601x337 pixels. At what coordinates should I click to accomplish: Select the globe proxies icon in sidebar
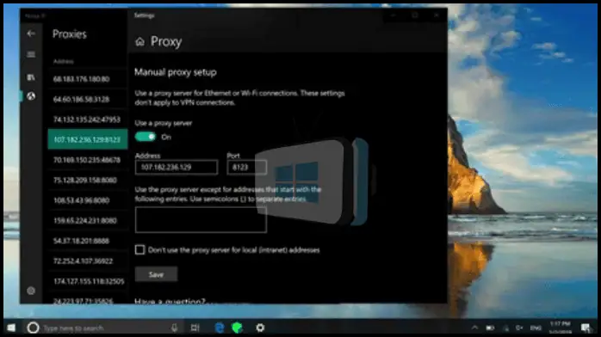coord(31,96)
